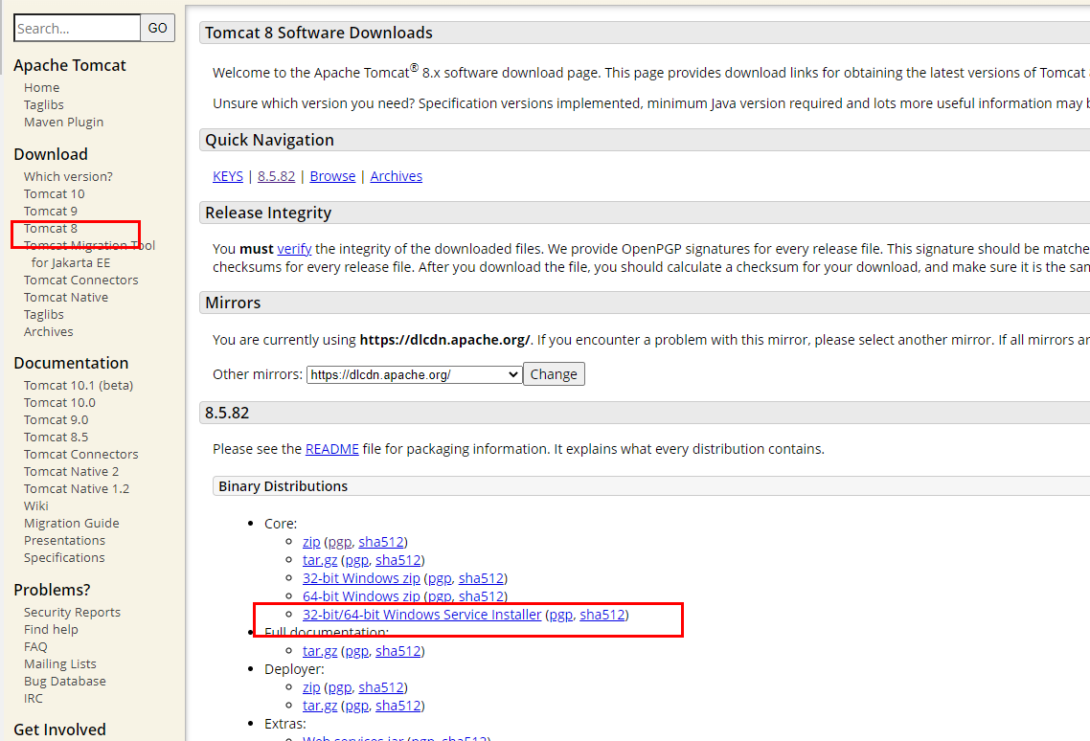The image size is (1090, 741).
Task: Download the Deployer tar.gz
Action: [x=320, y=706]
